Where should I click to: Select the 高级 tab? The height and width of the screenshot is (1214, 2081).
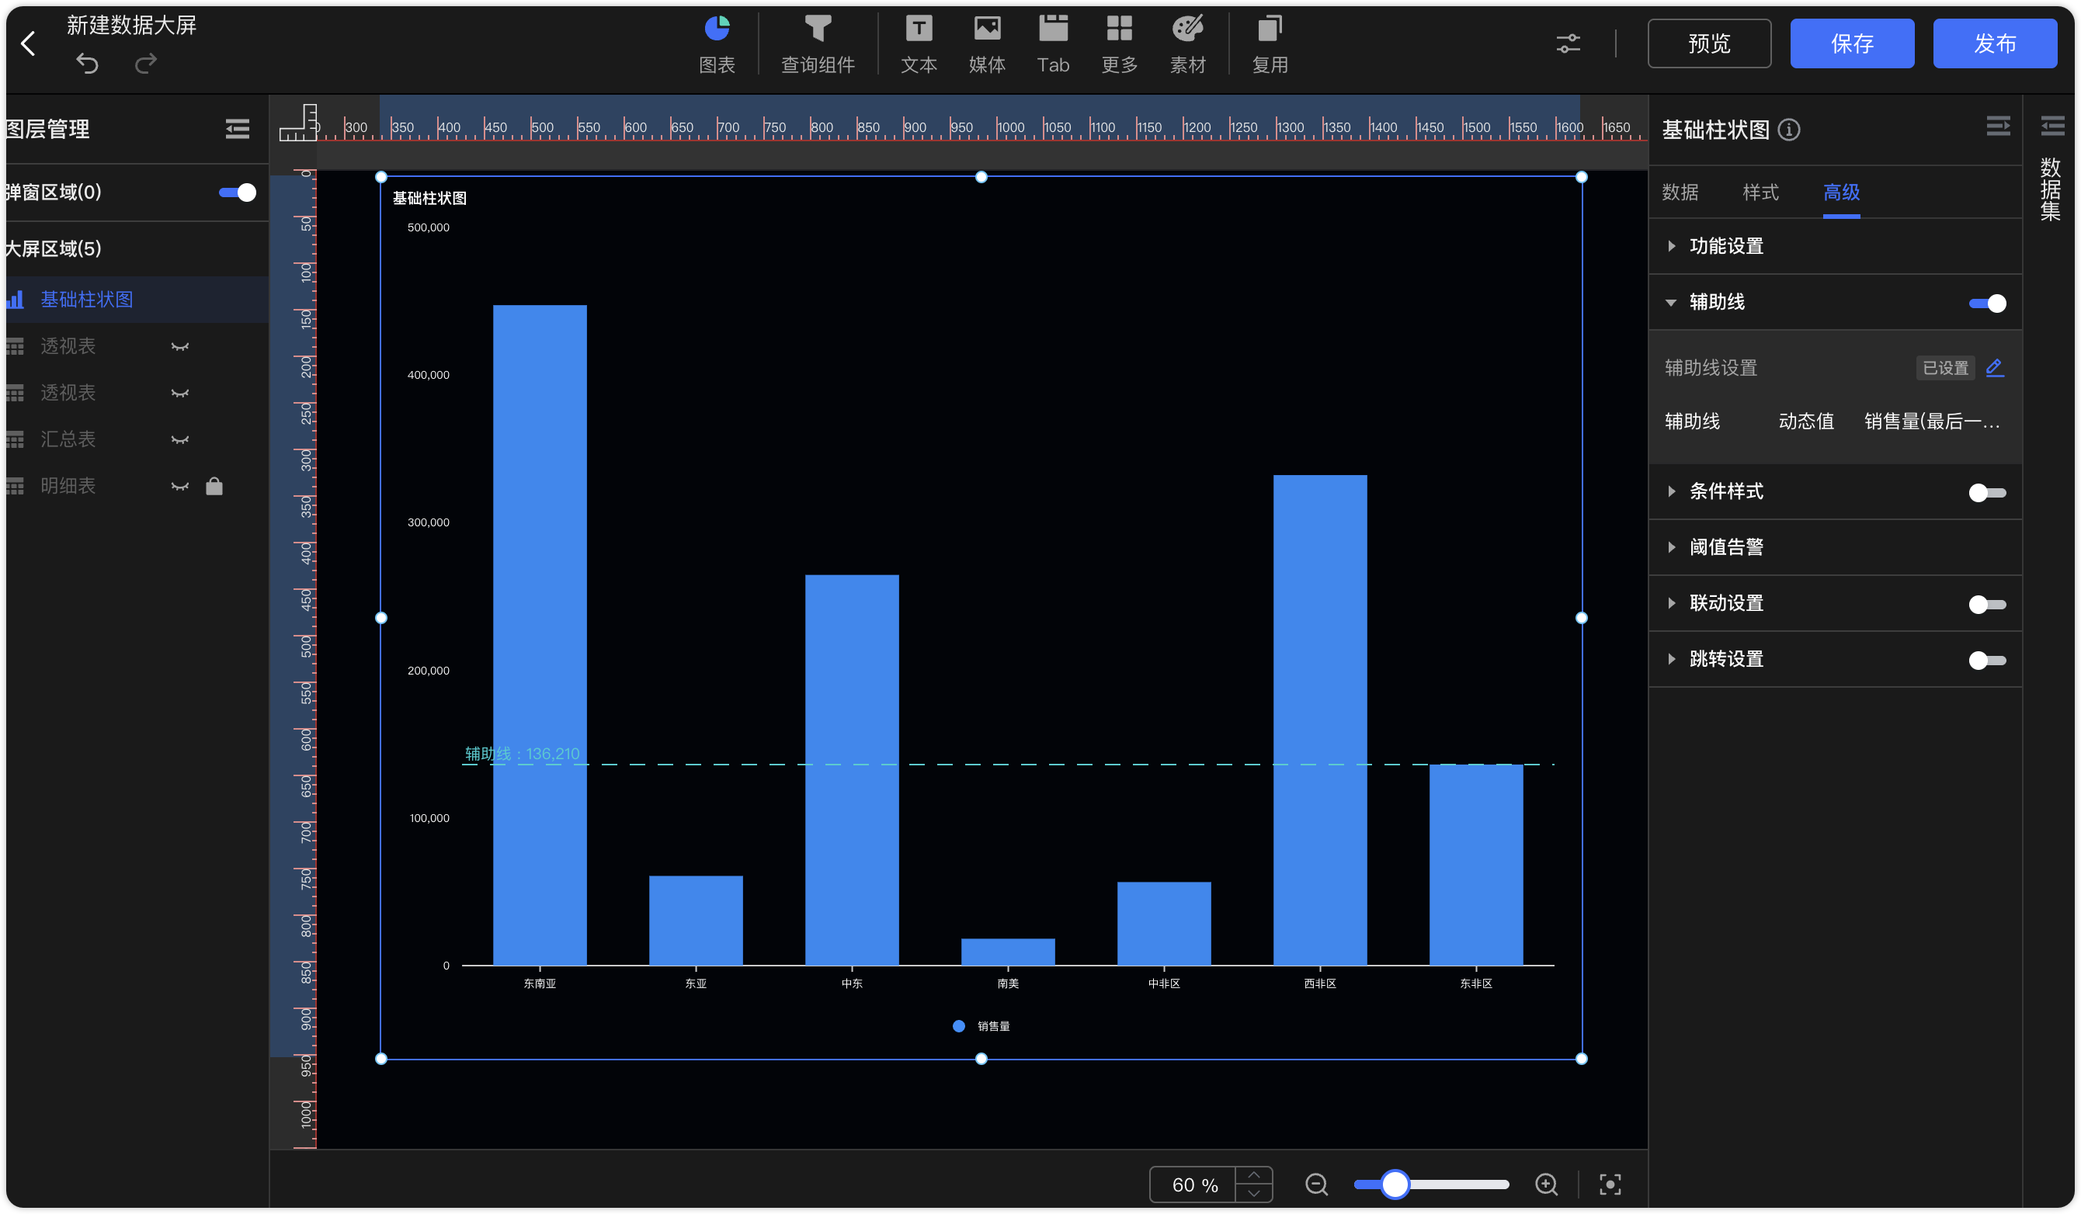[1841, 193]
